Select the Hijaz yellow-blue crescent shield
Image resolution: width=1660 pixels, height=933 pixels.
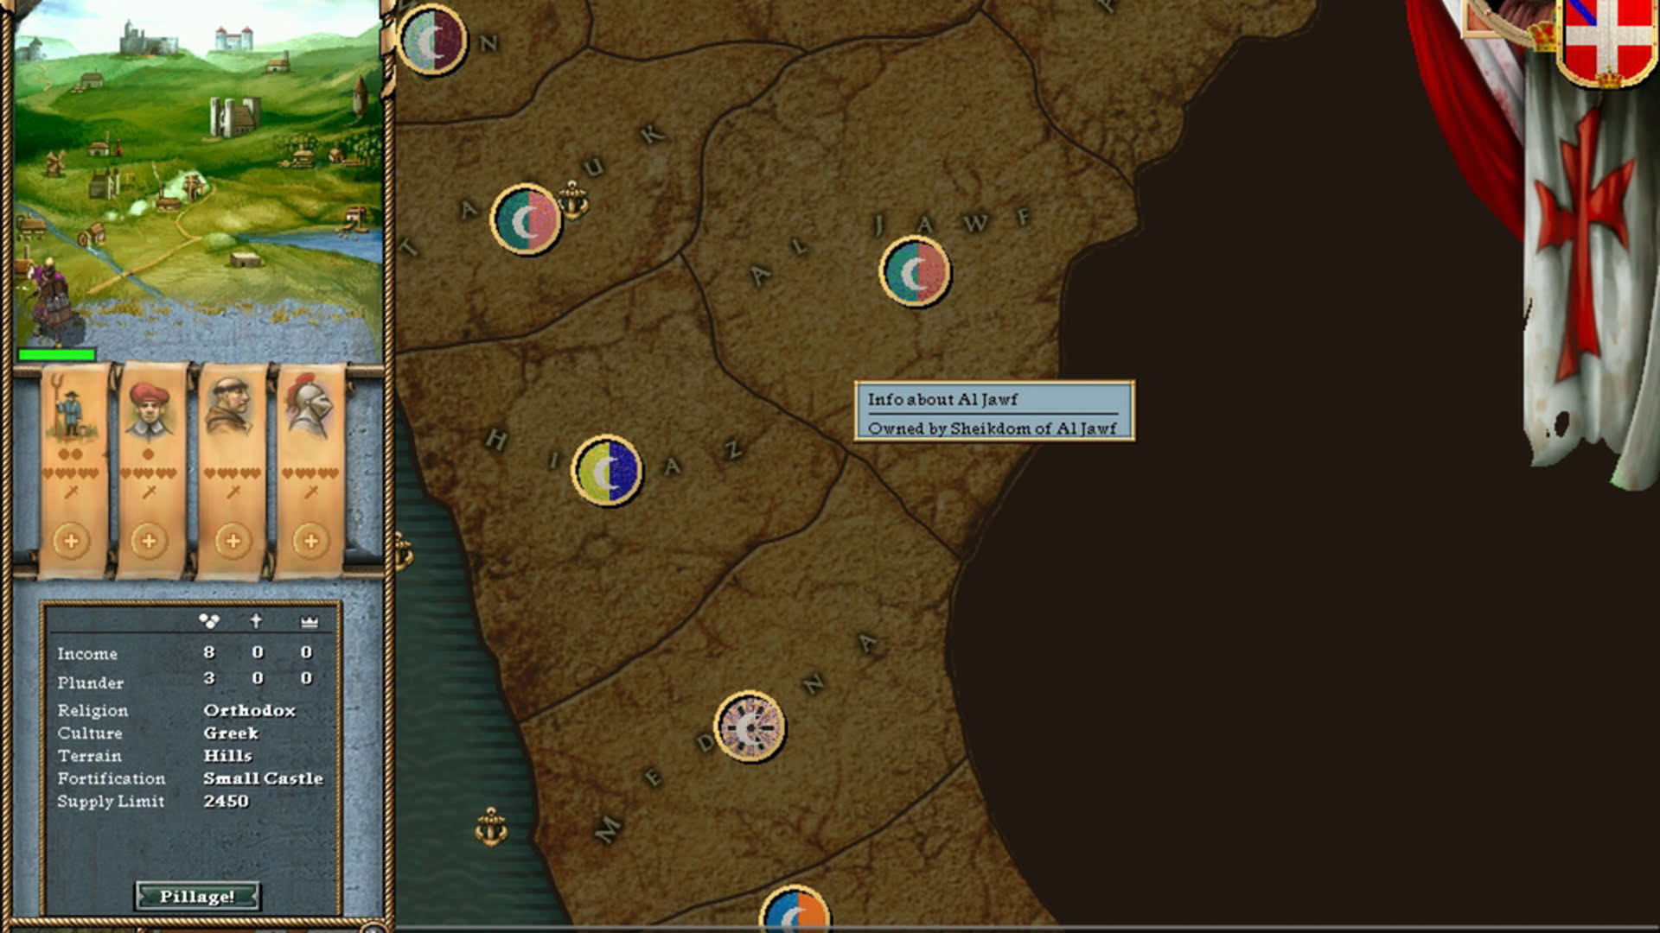tap(607, 471)
